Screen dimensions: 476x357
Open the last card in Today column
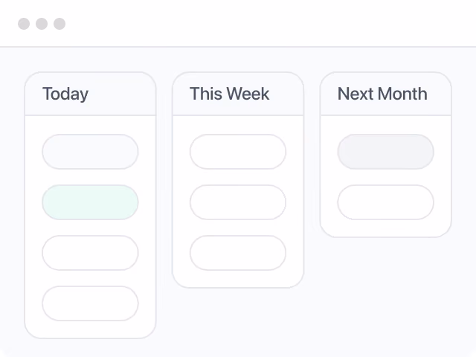[x=90, y=303]
